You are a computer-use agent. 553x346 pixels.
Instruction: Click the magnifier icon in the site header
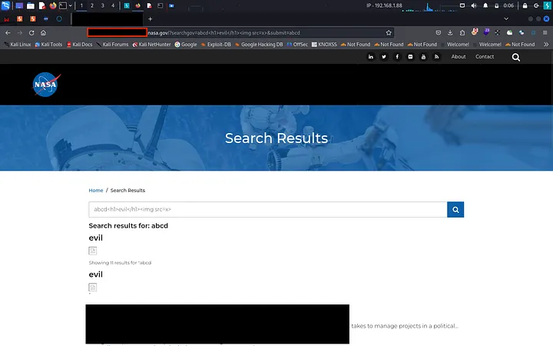[515, 57]
